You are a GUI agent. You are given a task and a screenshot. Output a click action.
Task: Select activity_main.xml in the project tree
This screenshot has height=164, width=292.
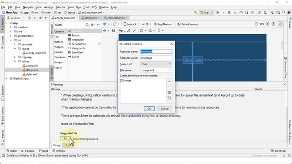click(34, 53)
